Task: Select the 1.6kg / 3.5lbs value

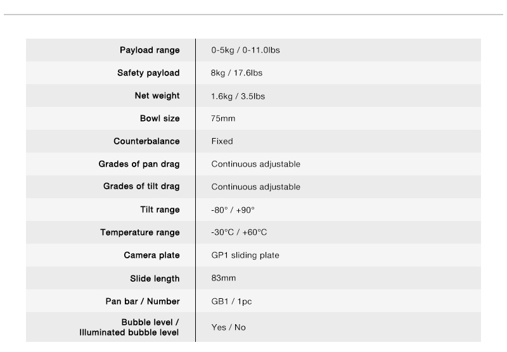Action: point(238,96)
